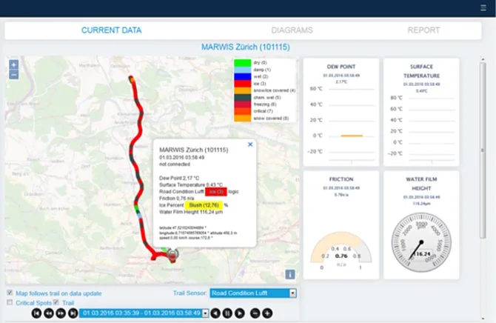Click the scrollbar down arrow
The image size is (496, 323).
pyautogui.click(x=483, y=319)
